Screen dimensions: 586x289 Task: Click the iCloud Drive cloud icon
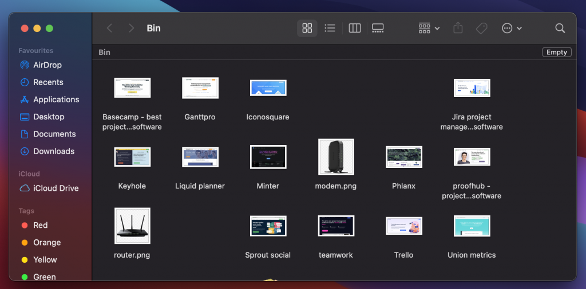point(24,188)
